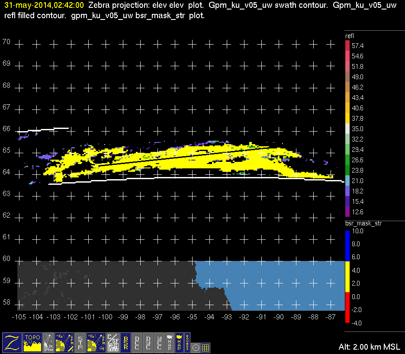Click the yellow bsr_mask_str color bar segment
This screenshot has width=405, height=354.
[x=347, y=277]
